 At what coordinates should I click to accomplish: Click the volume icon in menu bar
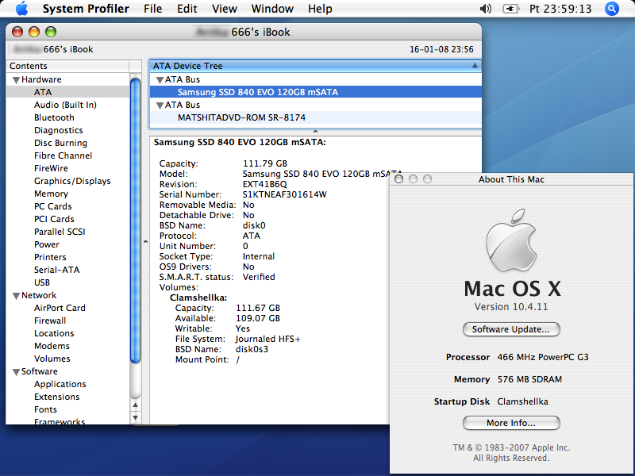(485, 9)
